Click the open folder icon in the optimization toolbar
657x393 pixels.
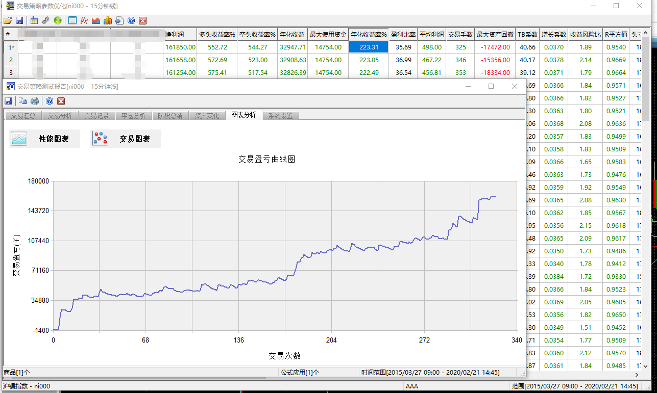click(x=7, y=20)
